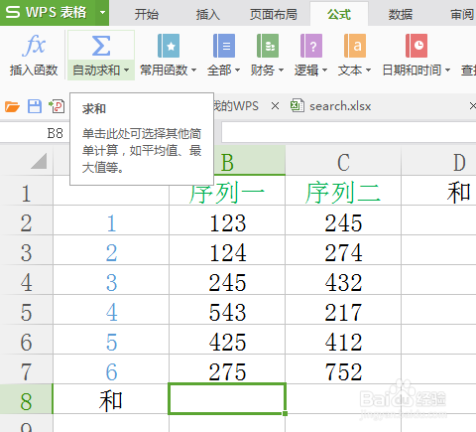Click the AutoSum sigma icon
Viewport: 476px width, 432px height.
(x=101, y=46)
